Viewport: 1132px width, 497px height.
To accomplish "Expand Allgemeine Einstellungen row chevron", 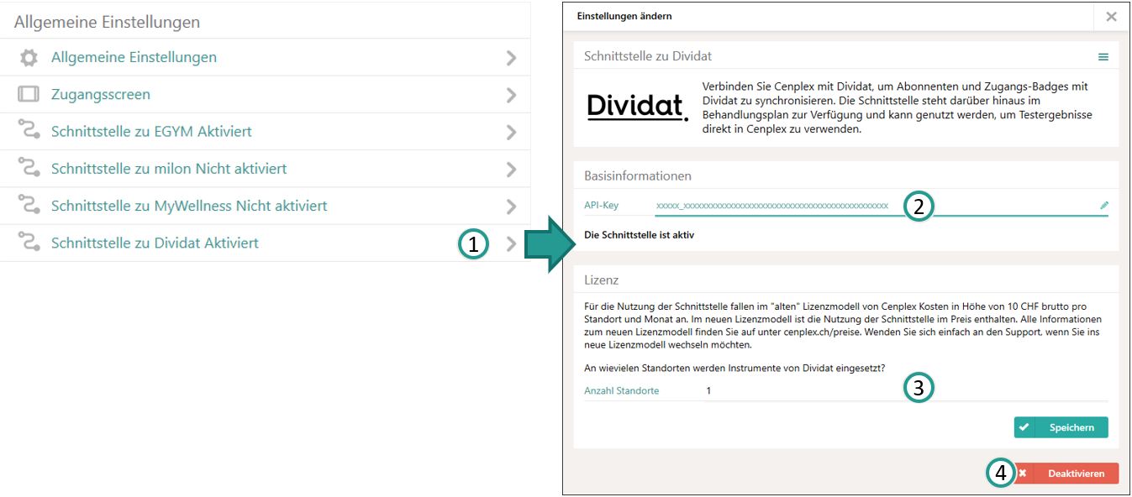I will 510,58.
